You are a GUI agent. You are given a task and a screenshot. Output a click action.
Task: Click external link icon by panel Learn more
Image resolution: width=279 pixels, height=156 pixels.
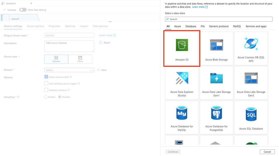(206, 7)
